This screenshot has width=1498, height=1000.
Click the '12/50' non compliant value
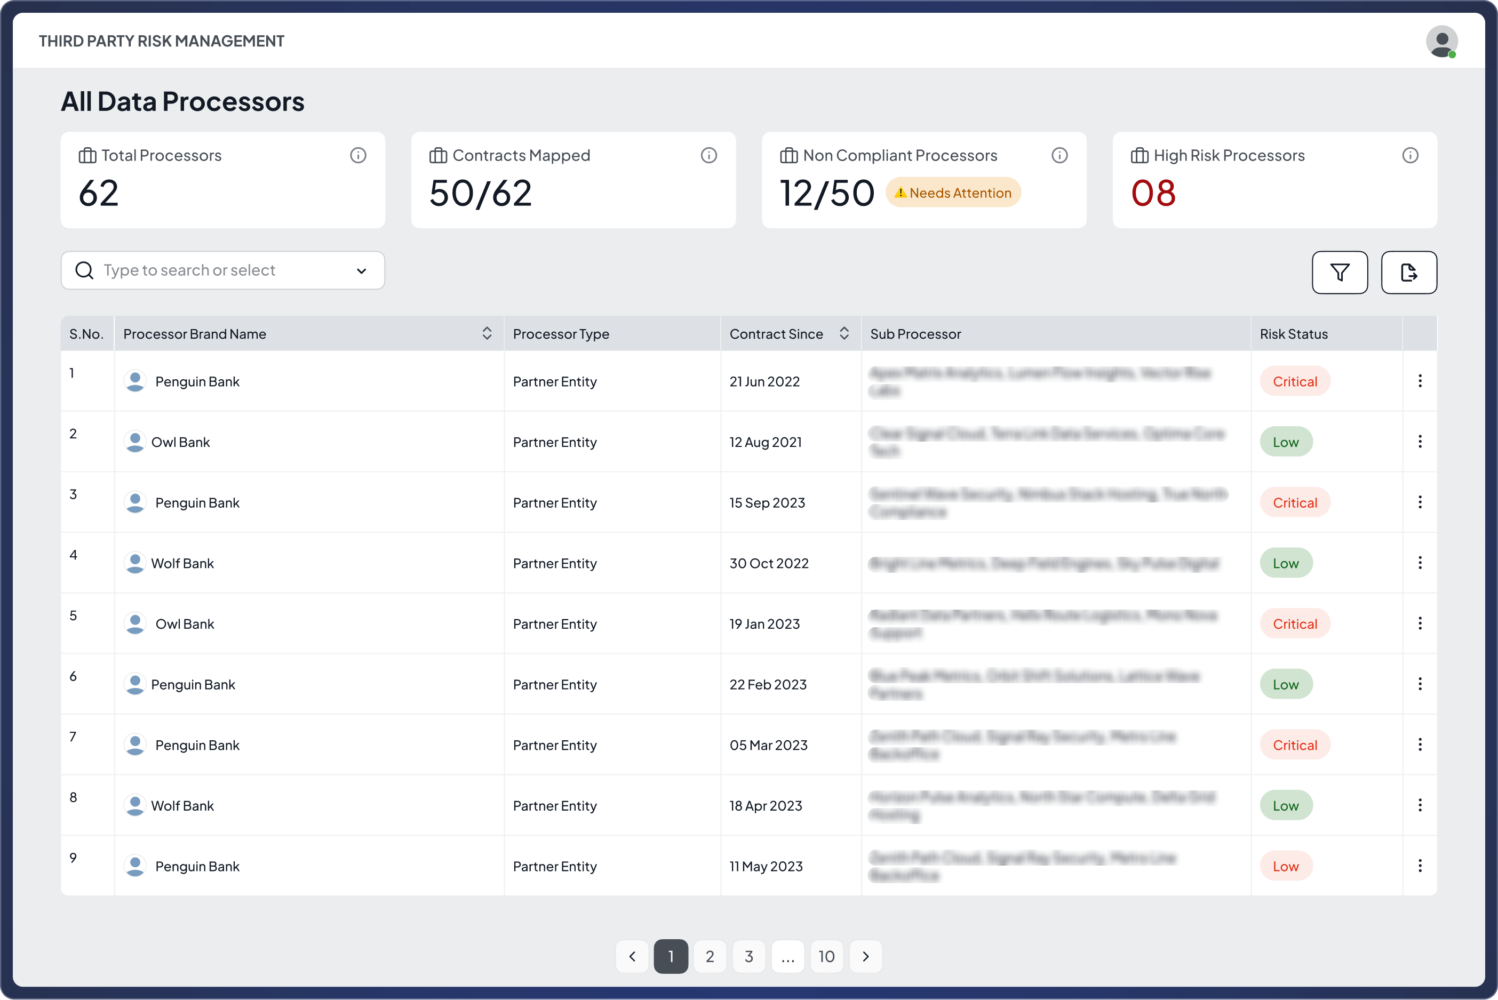[827, 193]
